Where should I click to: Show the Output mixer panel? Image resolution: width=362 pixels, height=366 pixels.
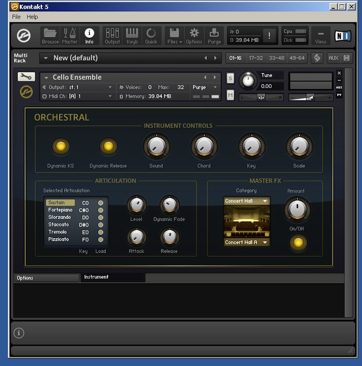pyautogui.click(x=112, y=35)
